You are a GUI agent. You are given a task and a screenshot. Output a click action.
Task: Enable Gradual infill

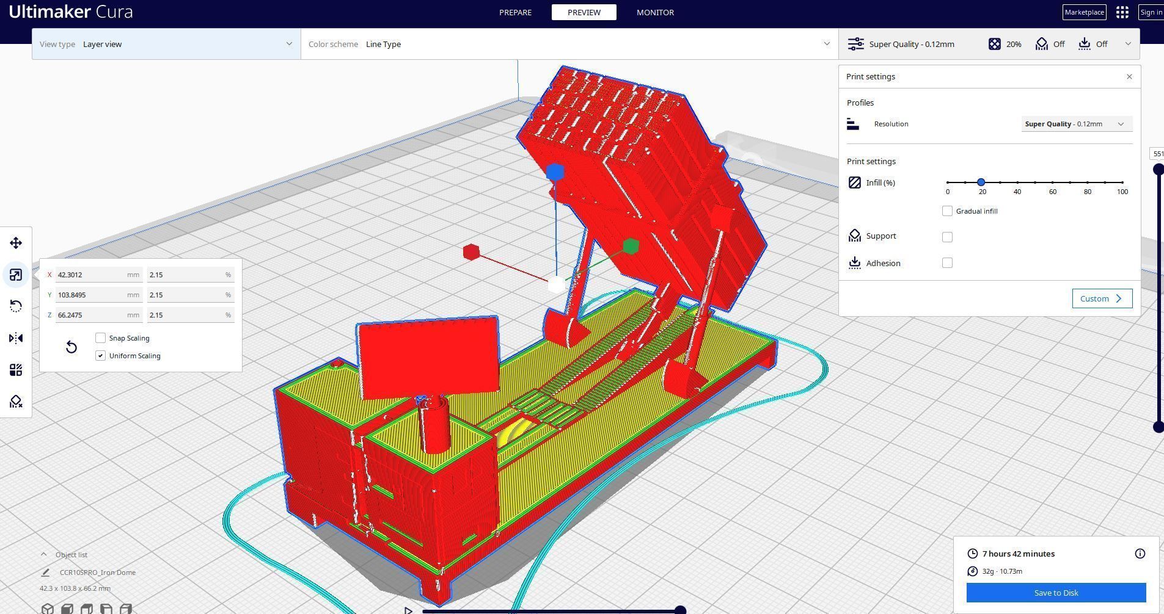947,211
